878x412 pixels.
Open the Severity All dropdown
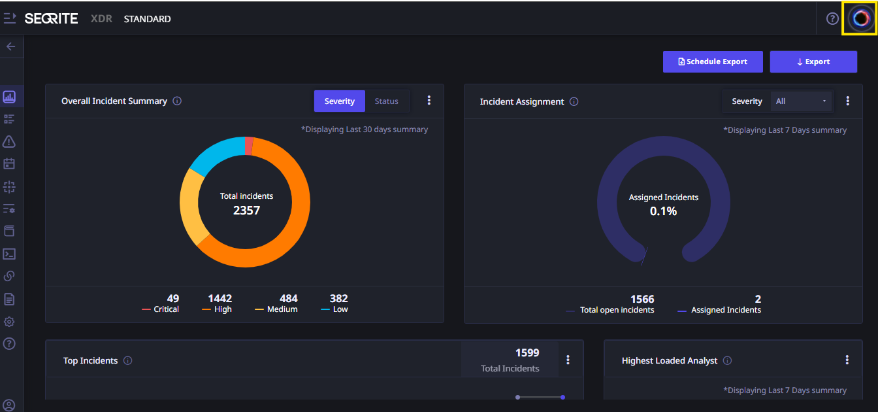click(800, 101)
